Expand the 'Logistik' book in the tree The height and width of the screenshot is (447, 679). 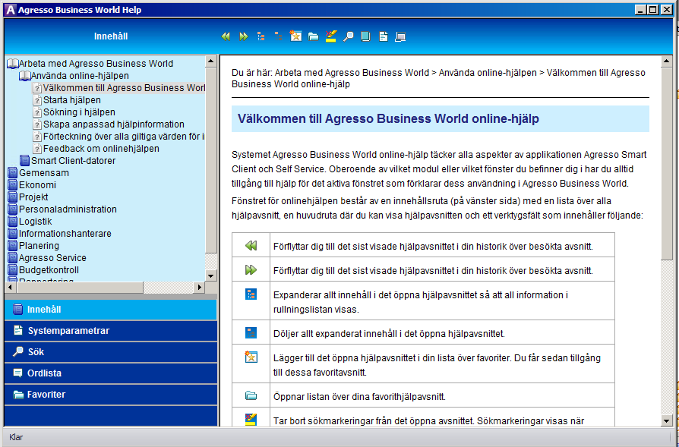point(13,221)
